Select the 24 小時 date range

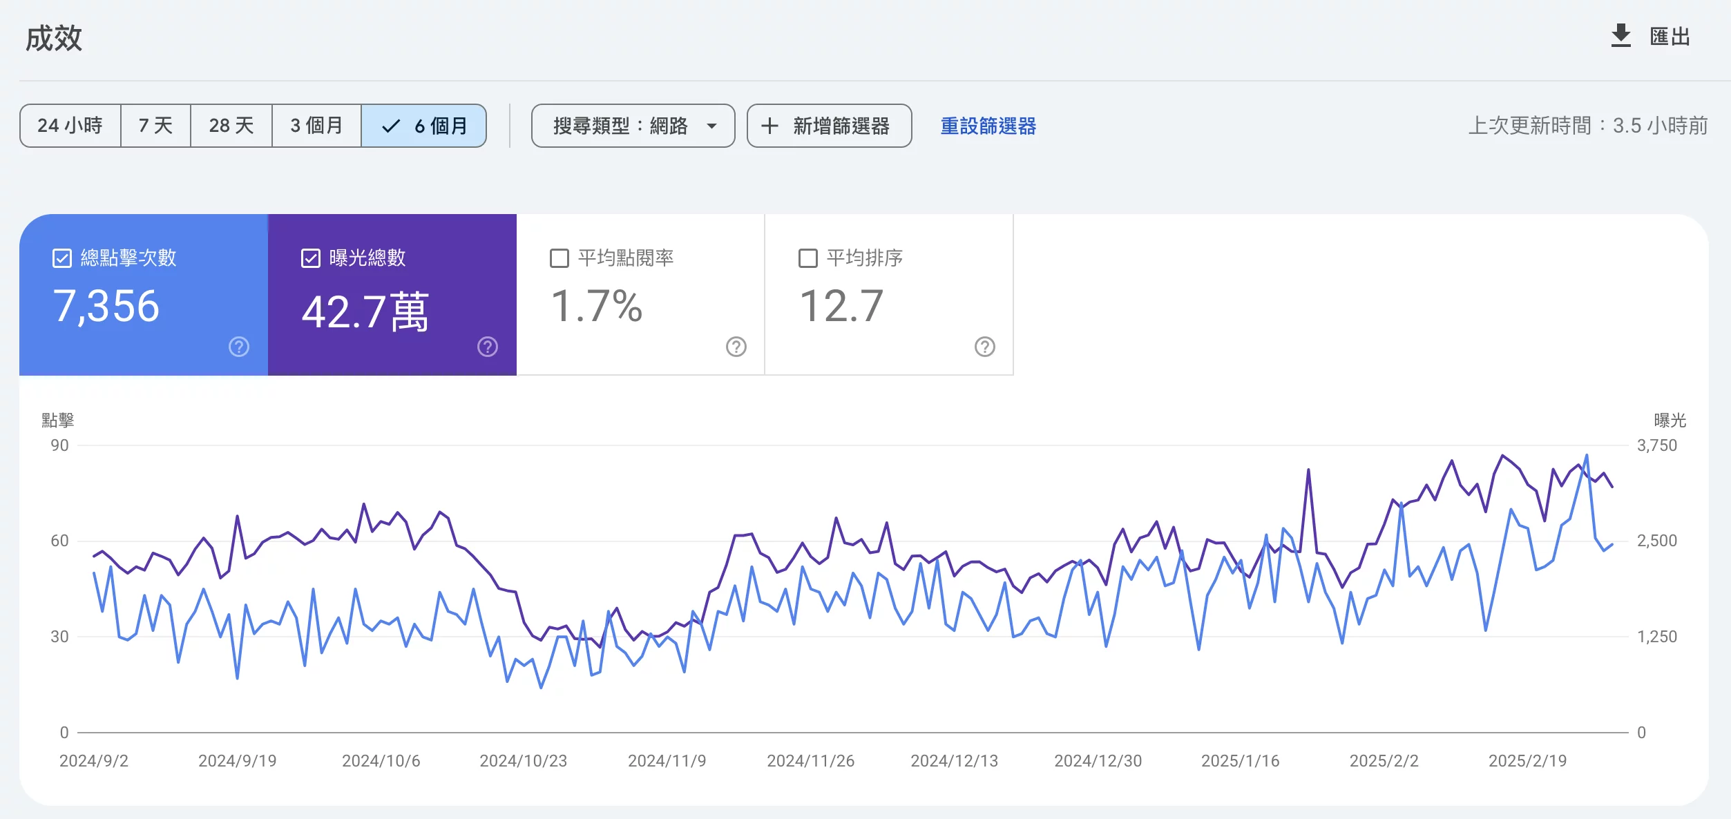pyautogui.click(x=70, y=126)
